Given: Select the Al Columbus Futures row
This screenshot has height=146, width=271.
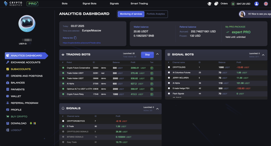Looking at the screenshot, I should (x=216, y=73).
